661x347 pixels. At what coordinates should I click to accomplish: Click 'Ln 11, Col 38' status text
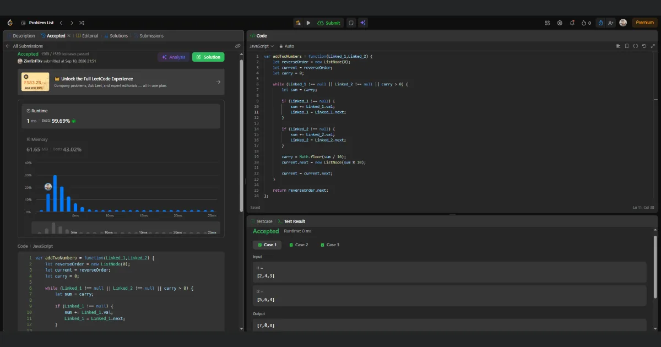click(x=643, y=207)
